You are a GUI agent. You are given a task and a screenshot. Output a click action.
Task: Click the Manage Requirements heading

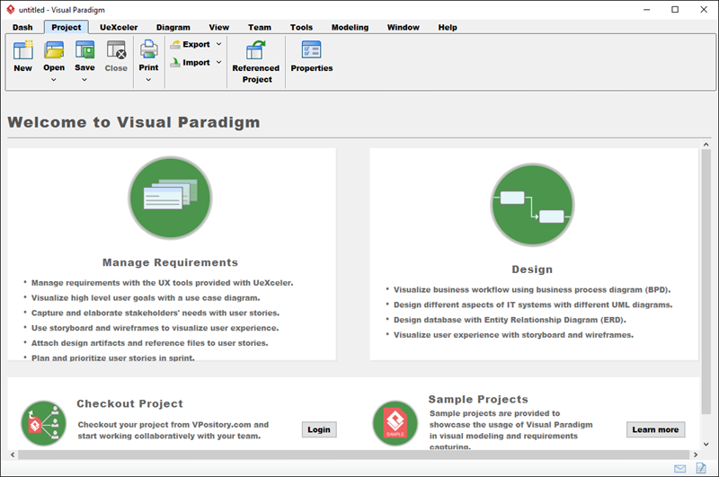click(x=170, y=262)
